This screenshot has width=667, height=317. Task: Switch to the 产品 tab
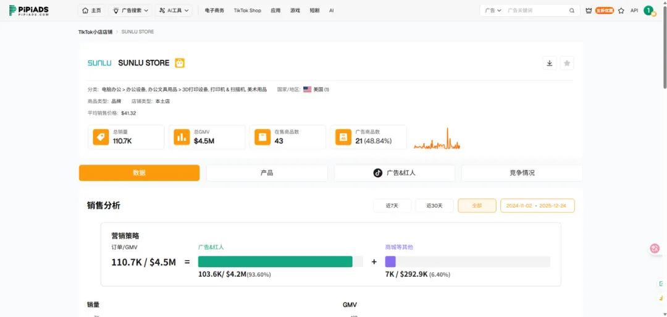click(x=266, y=173)
